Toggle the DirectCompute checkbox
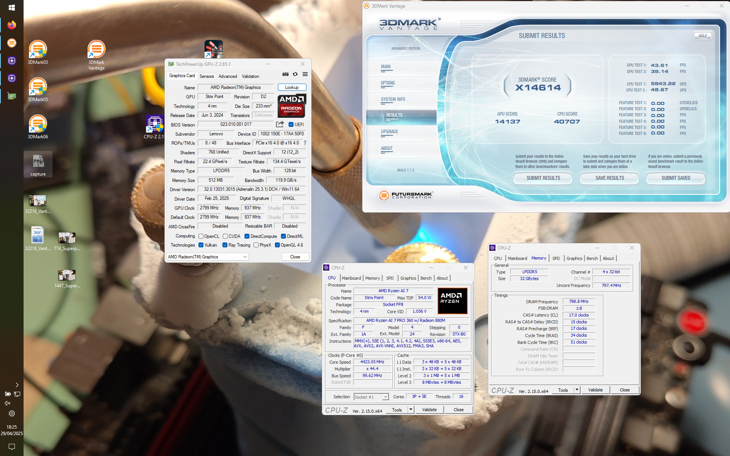The height and width of the screenshot is (456, 730). pyautogui.click(x=247, y=236)
